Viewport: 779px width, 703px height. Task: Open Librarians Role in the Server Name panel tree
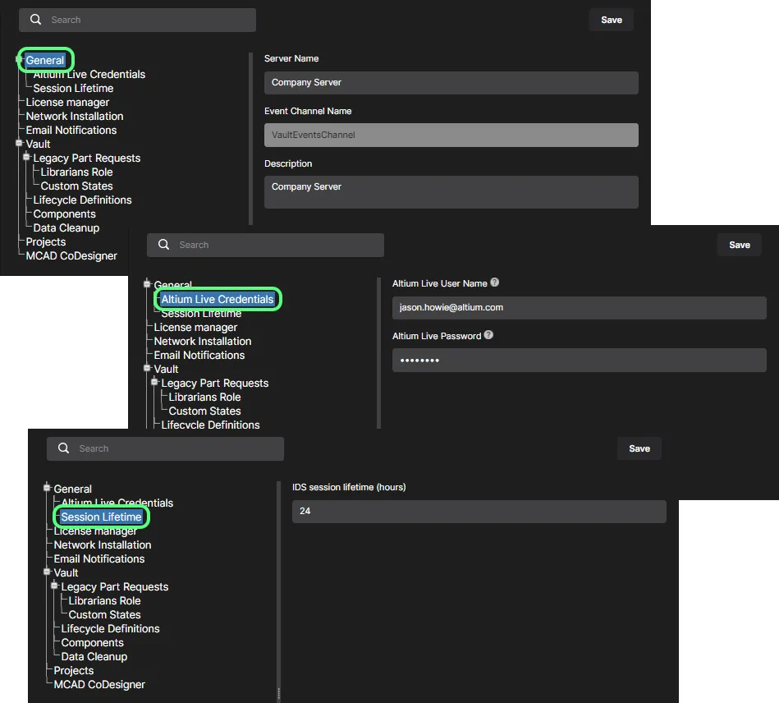[76, 172]
